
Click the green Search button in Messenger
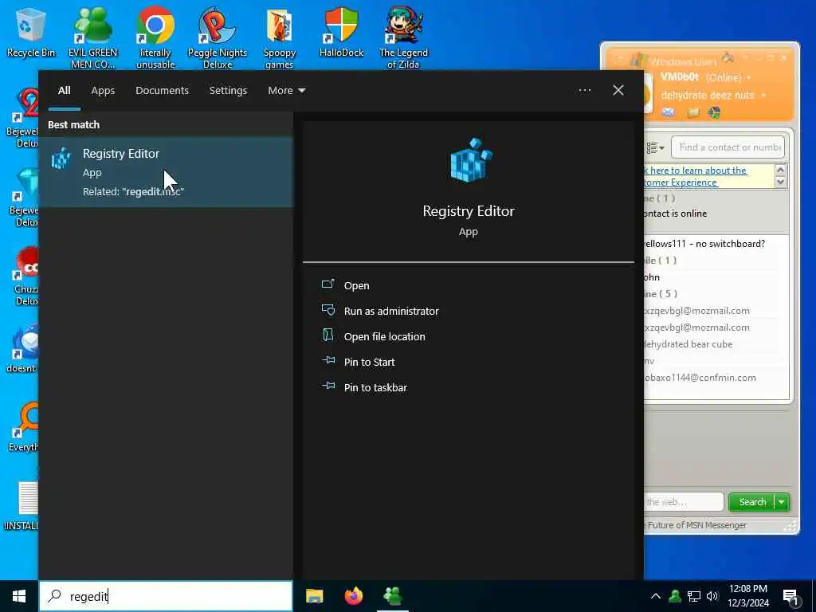752,502
